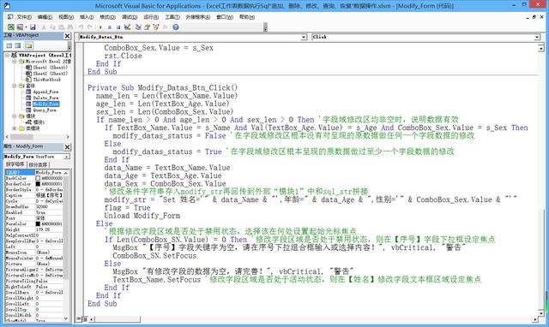Select Sheet1 (Sheet1) in project tree
This screenshot has width=549, height=327.
[50, 68]
